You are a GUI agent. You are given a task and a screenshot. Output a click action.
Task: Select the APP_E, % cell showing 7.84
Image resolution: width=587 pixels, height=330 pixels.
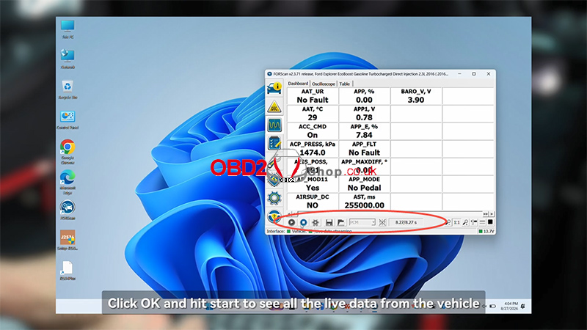pos(364,131)
